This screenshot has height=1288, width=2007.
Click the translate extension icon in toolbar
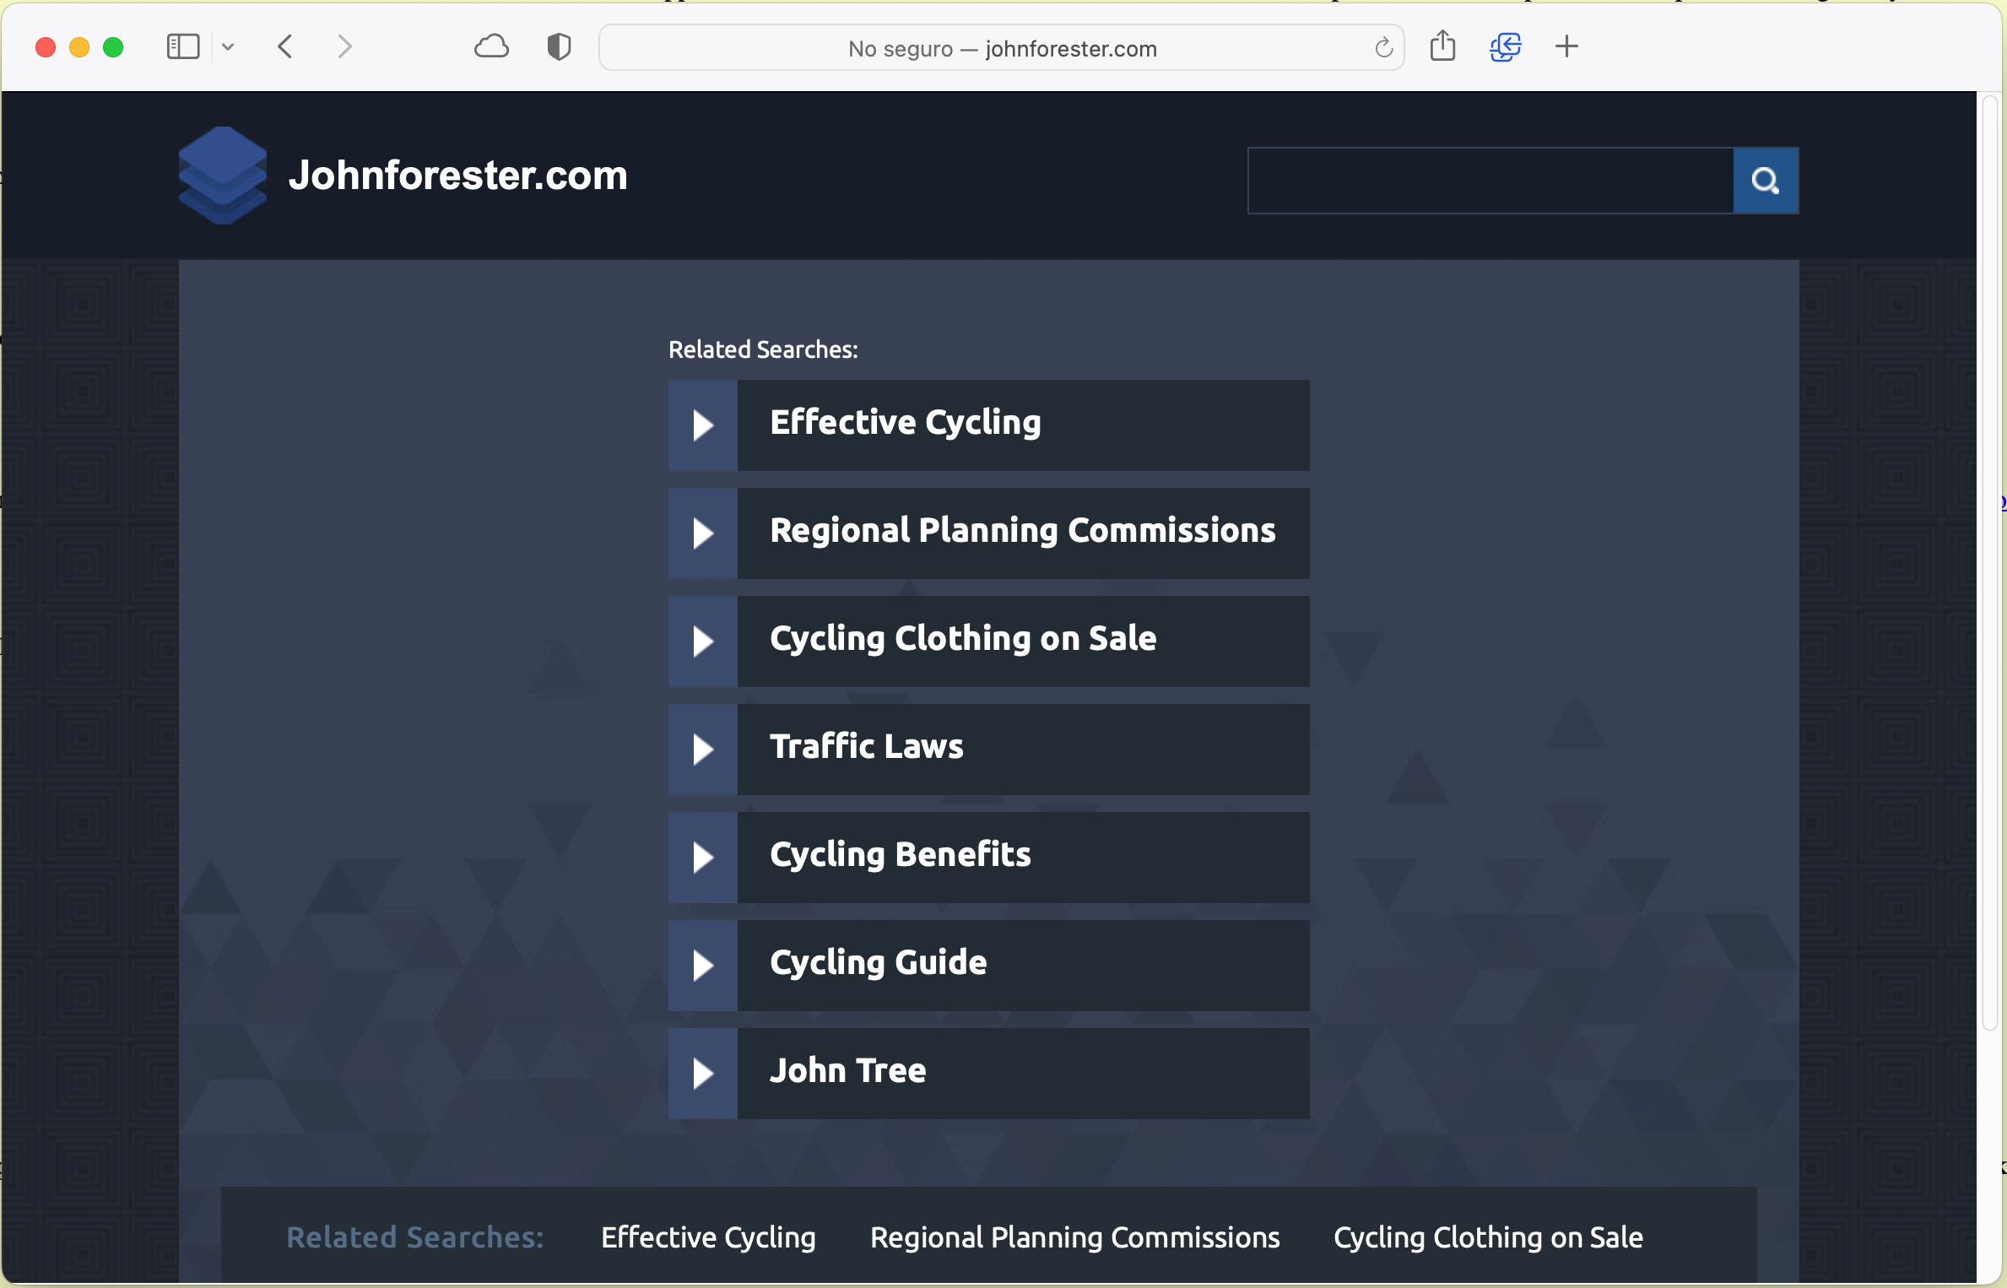(1505, 46)
